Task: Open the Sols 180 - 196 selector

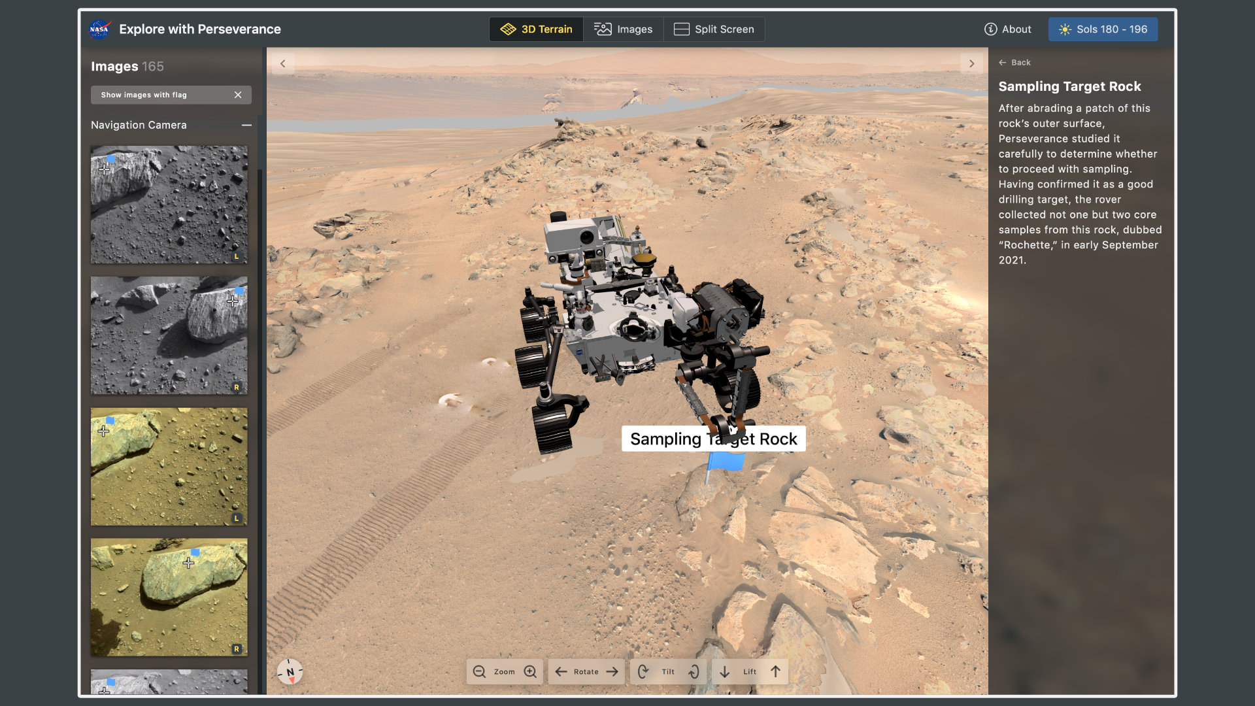Action: tap(1103, 29)
